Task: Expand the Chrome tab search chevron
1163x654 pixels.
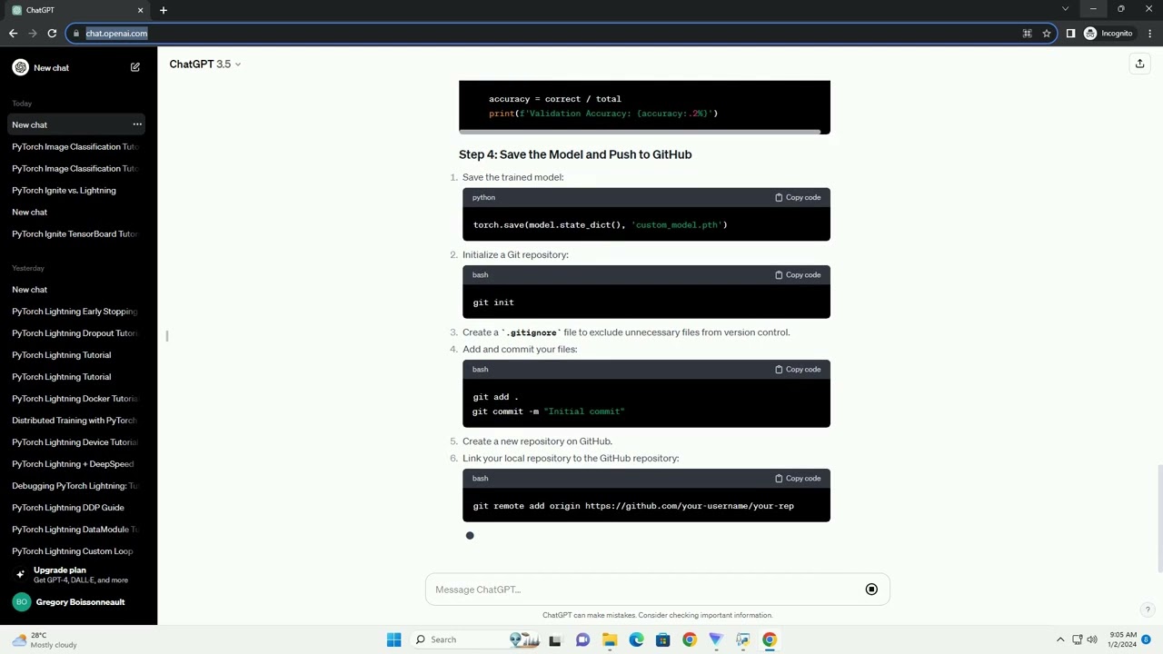Action: [x=1065, y=9]
